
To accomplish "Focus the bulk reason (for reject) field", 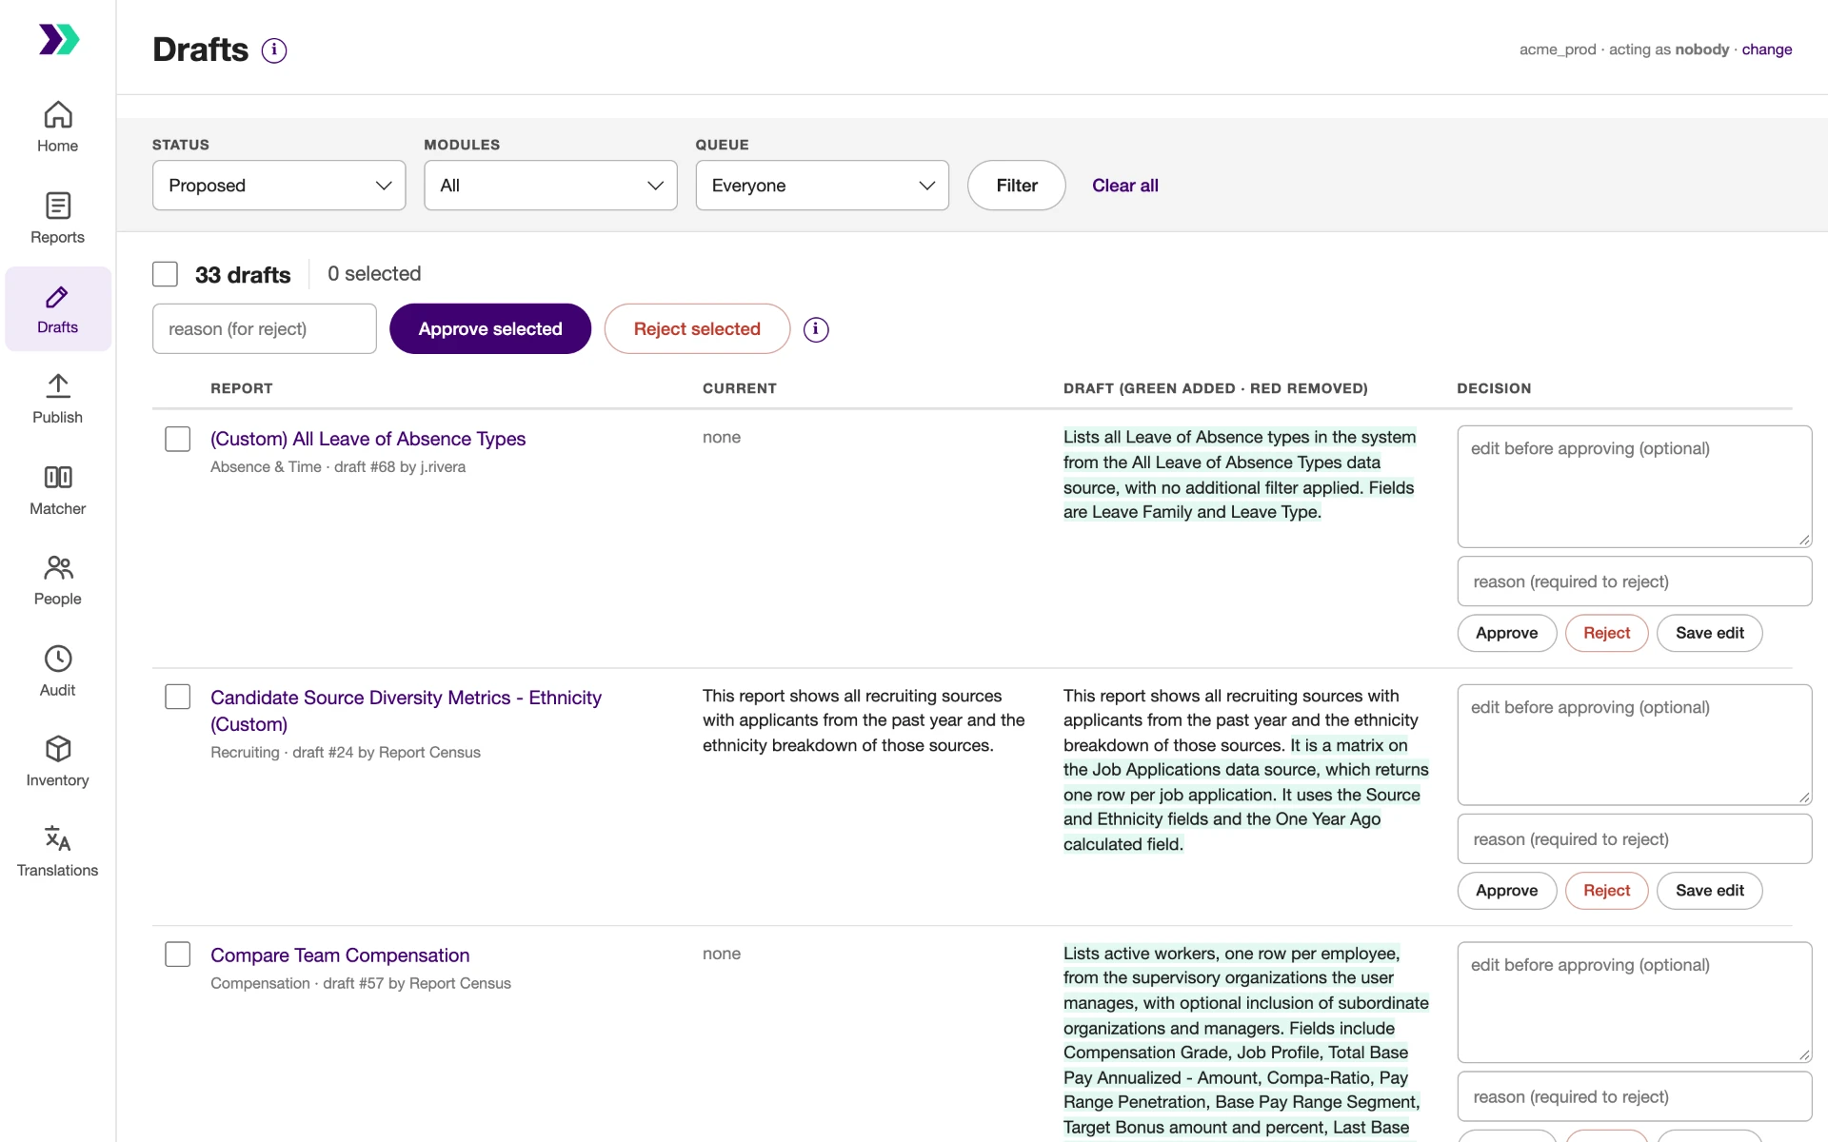I will click(265, 329).
